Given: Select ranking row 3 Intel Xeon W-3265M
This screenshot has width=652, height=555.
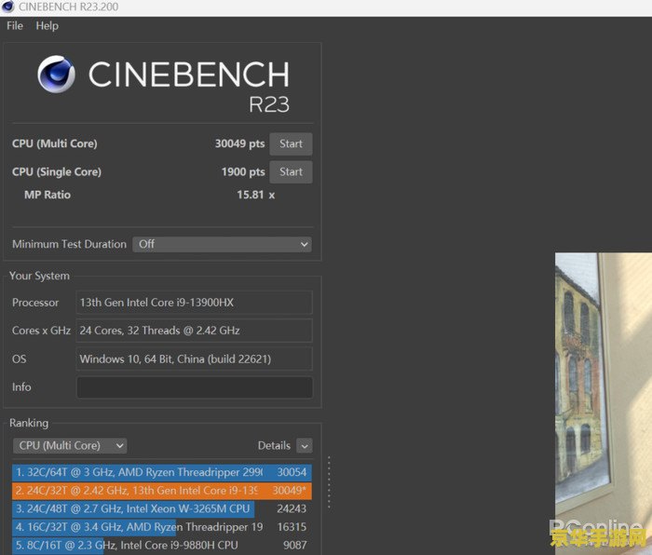Looking at the screenshot, I should click(x=162, y=508).
